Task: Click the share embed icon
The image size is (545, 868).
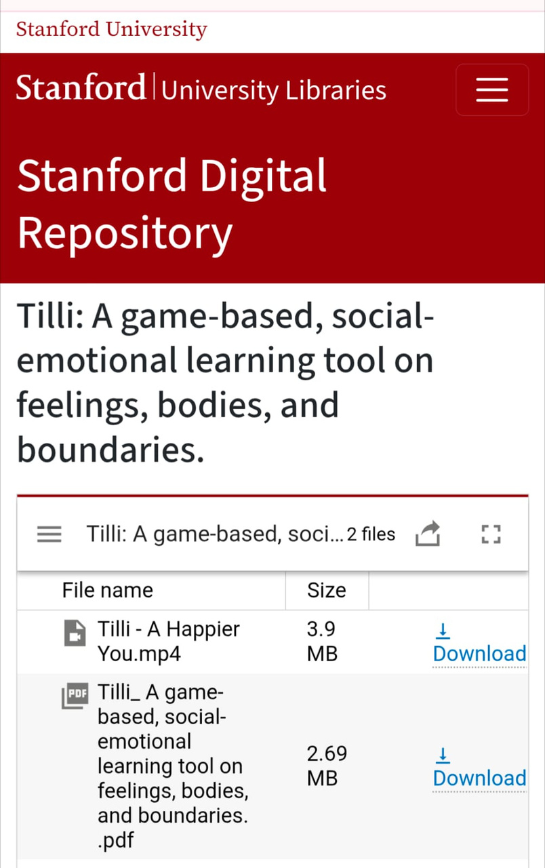Action: pos(428,534)
